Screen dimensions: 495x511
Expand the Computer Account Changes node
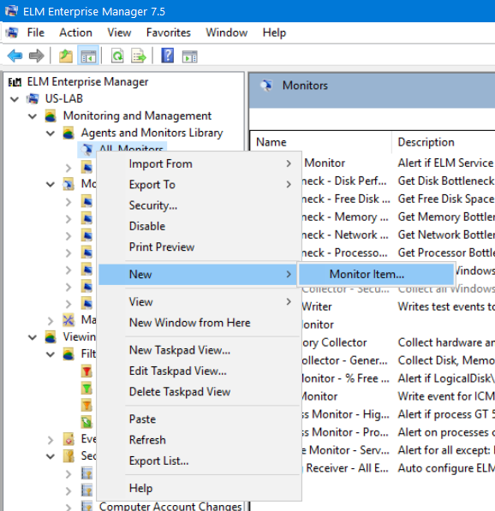coord(69,507)
